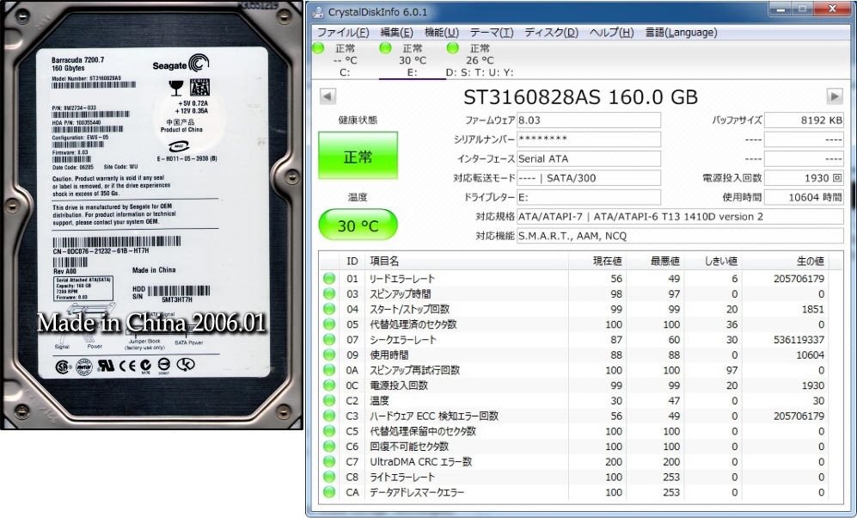Click status circle for ID CA row
This screenshot has height=518, width=857.
tap(329, 492)
